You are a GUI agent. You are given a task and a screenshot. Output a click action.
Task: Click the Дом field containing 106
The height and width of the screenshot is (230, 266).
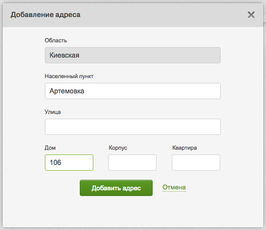(69, 162)
